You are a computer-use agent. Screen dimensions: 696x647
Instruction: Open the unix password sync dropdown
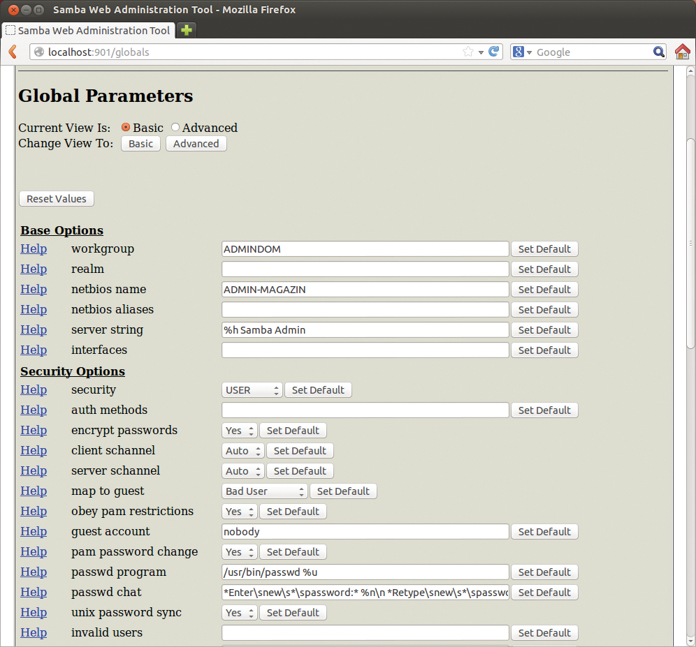coord(239,613)
